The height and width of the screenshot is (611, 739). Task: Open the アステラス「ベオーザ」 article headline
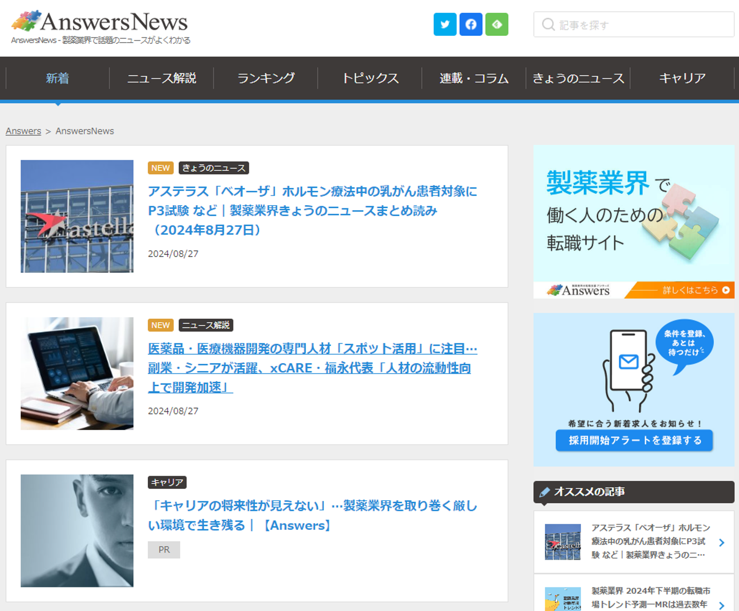[313, 210]
